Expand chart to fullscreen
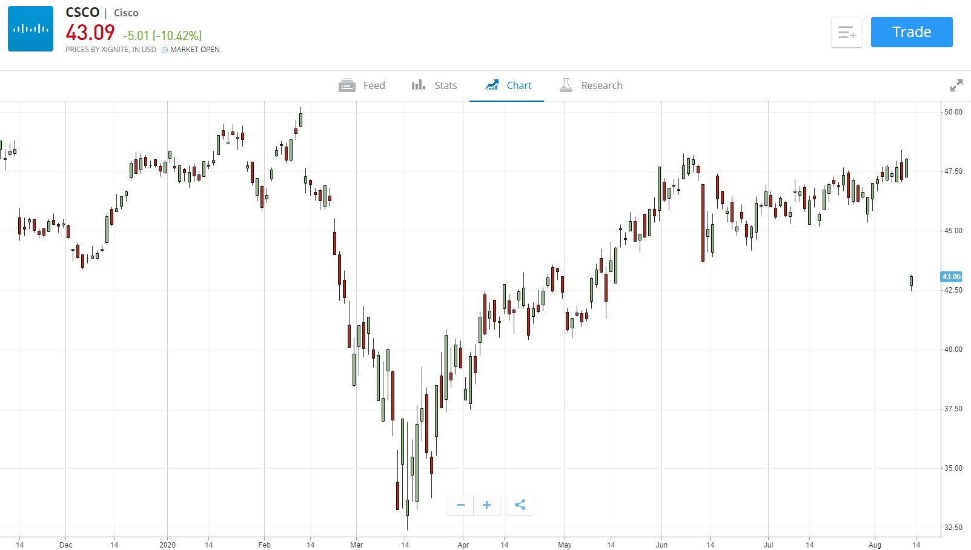The height and width of the screenshot is (550, 971). click(x=956, y=85)
